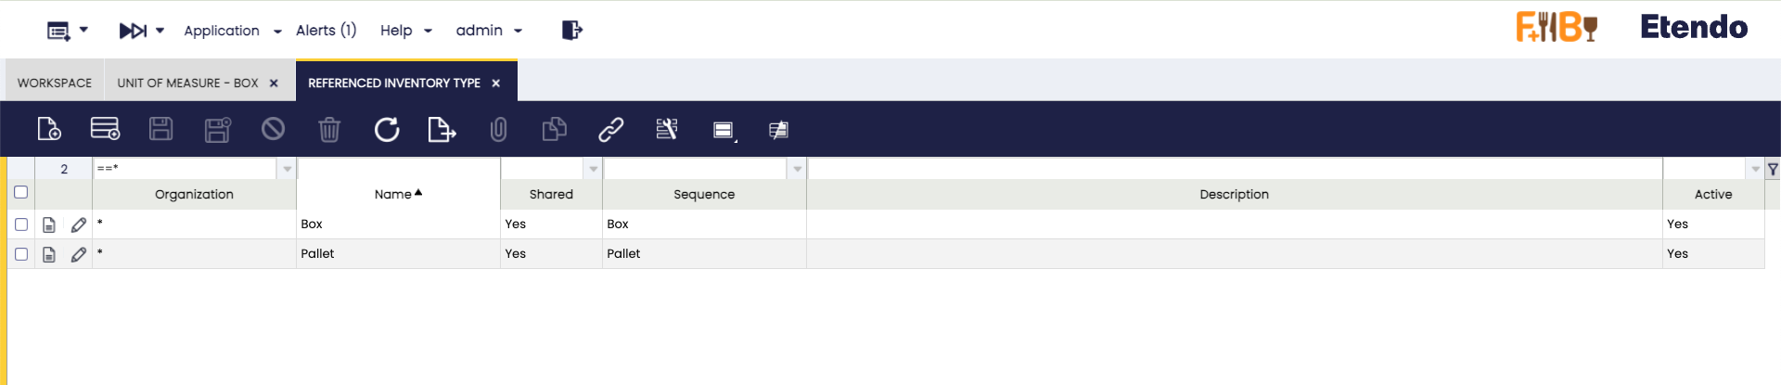This screenshot has height=385, width=1781.
Task: Click the pencil edit icon for Pallet row
Action: pos(79,254)
